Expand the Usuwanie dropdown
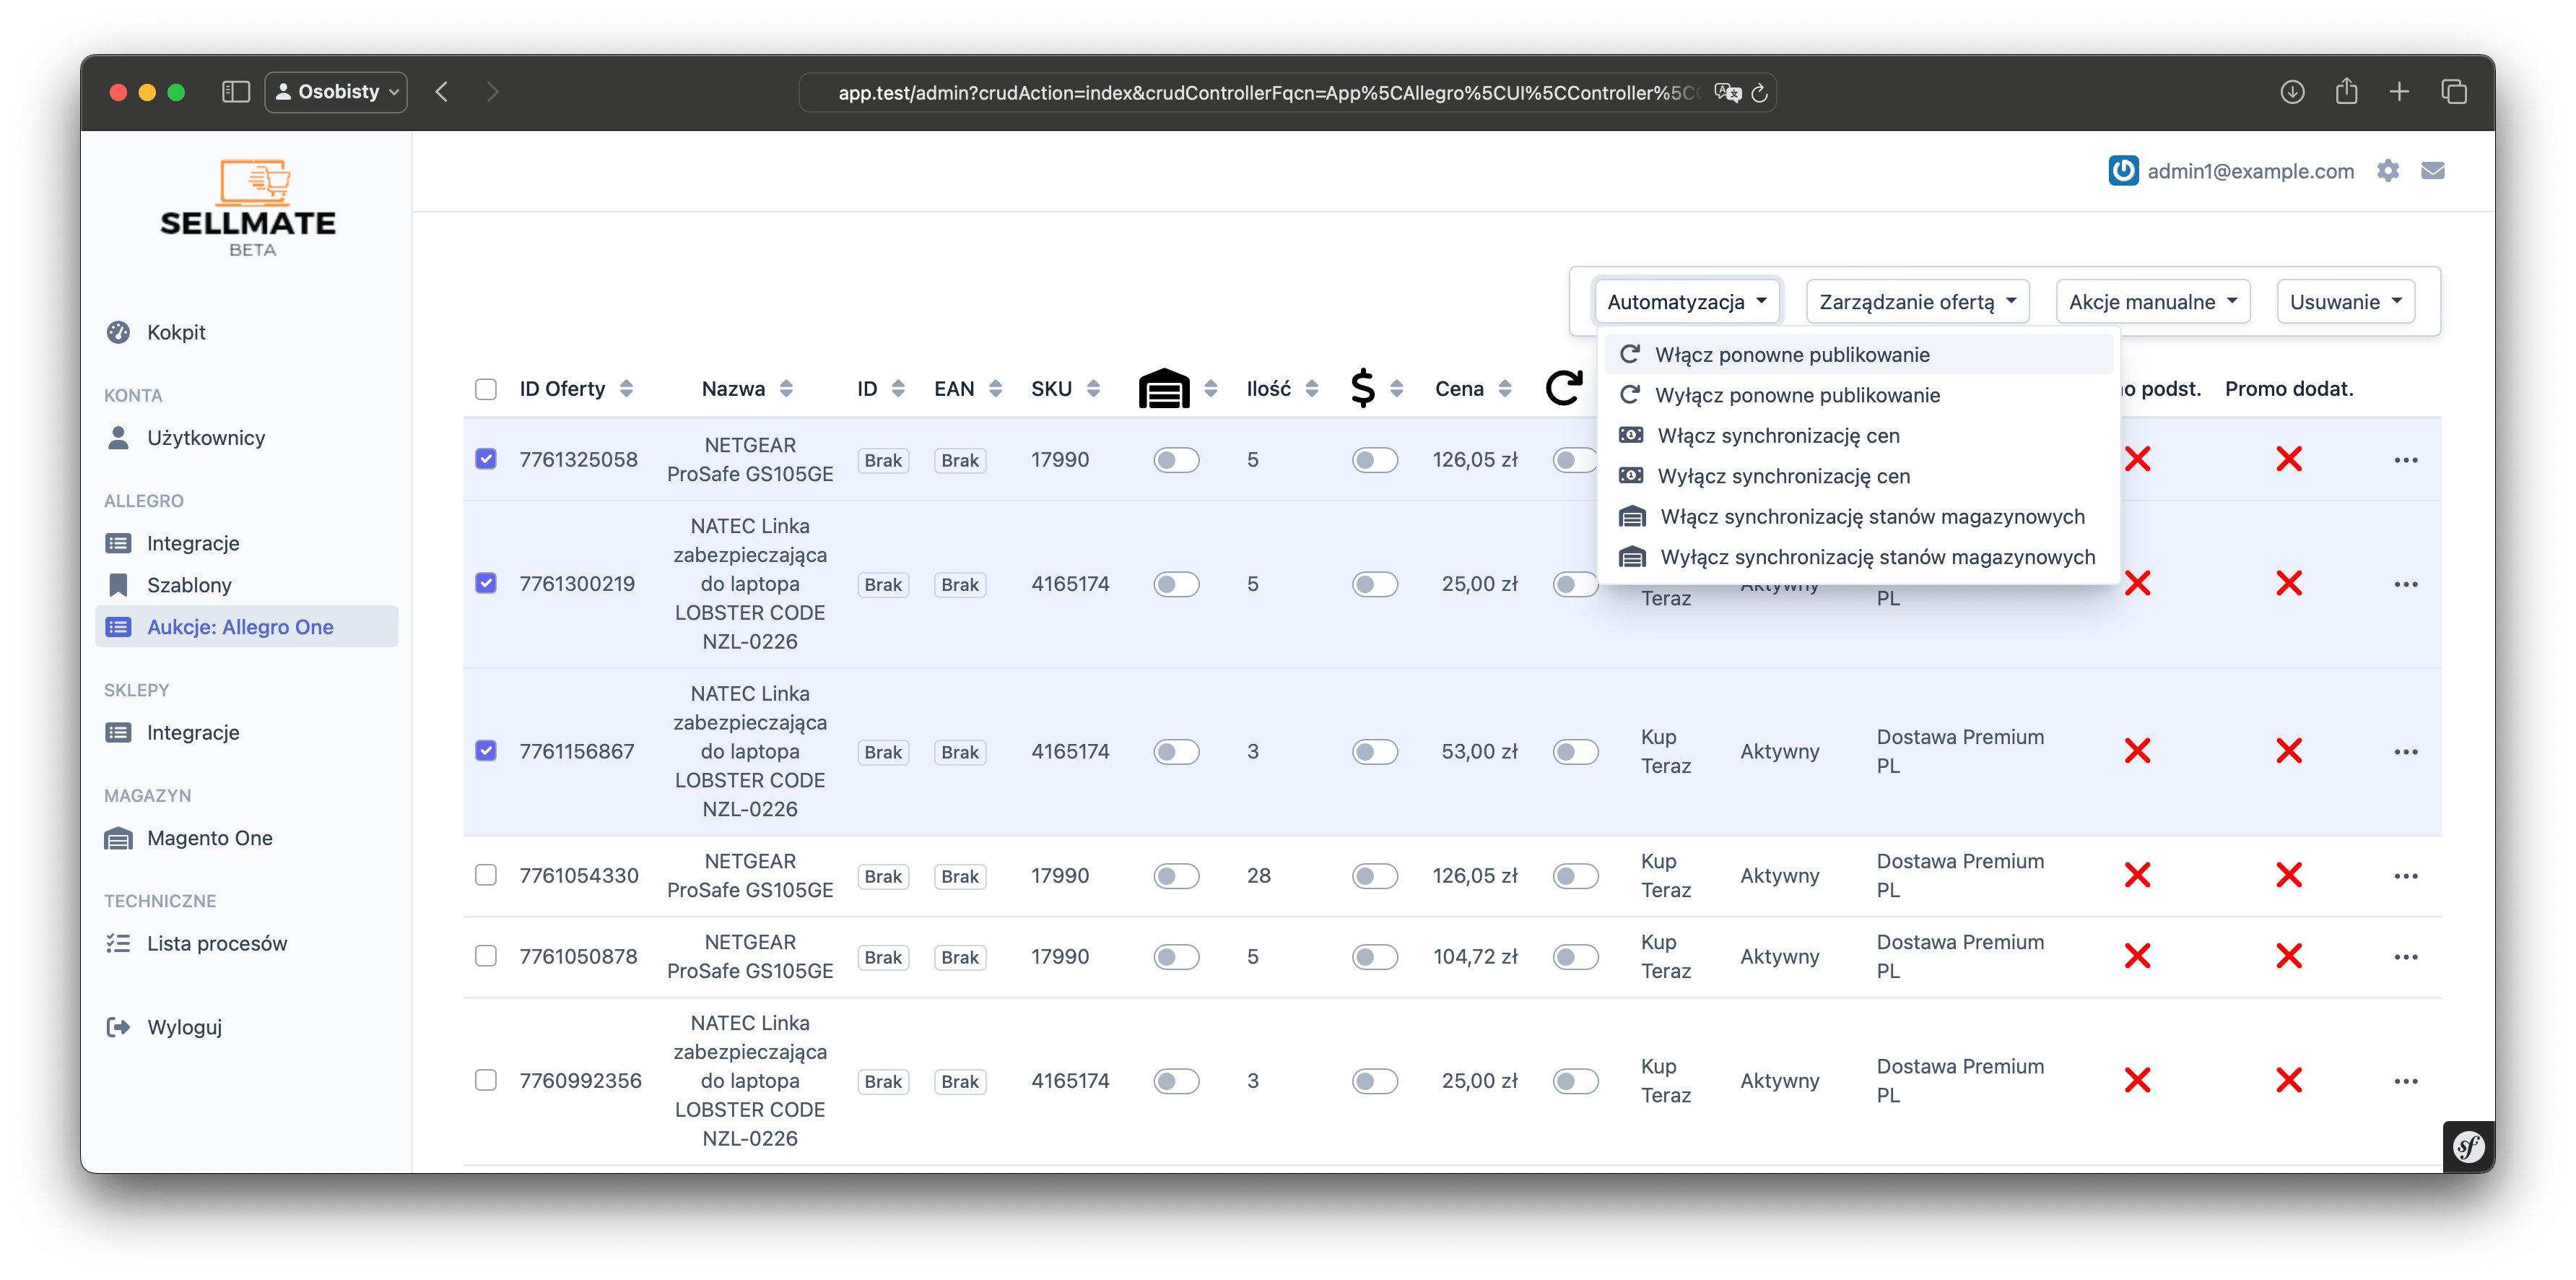Image resolution: width=2576 pixels, height=1280 pixels. [2345, 302]
